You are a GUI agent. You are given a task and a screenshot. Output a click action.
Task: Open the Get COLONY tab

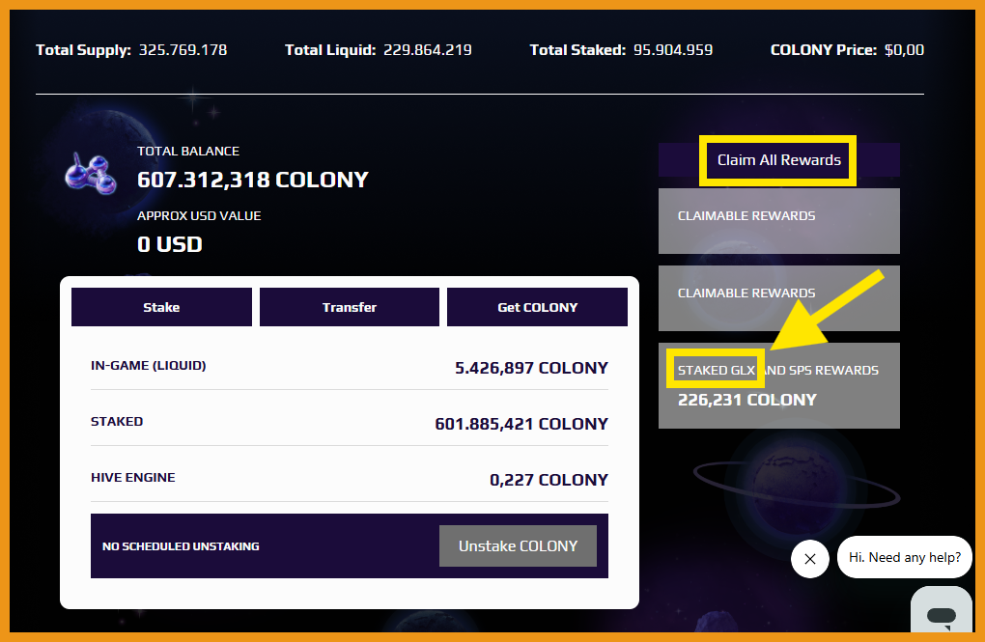point(537,307)
